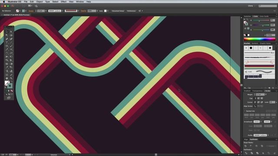Open the start Arrowheads dropdown
Screen dimensions: 278x156
tap(261, 122)
